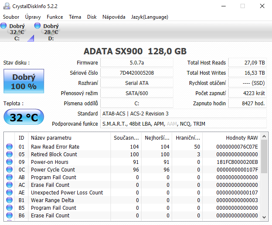
Task: Click the serial number 7D4420005208 field
Action: 137,73
